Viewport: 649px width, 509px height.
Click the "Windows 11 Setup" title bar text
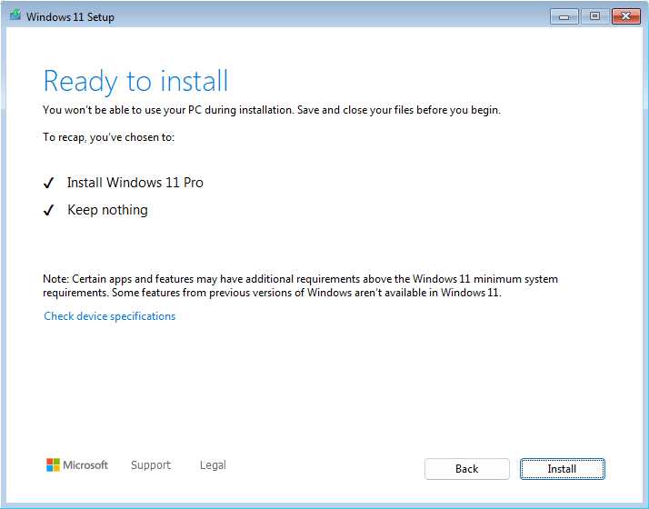click(70, 16)
